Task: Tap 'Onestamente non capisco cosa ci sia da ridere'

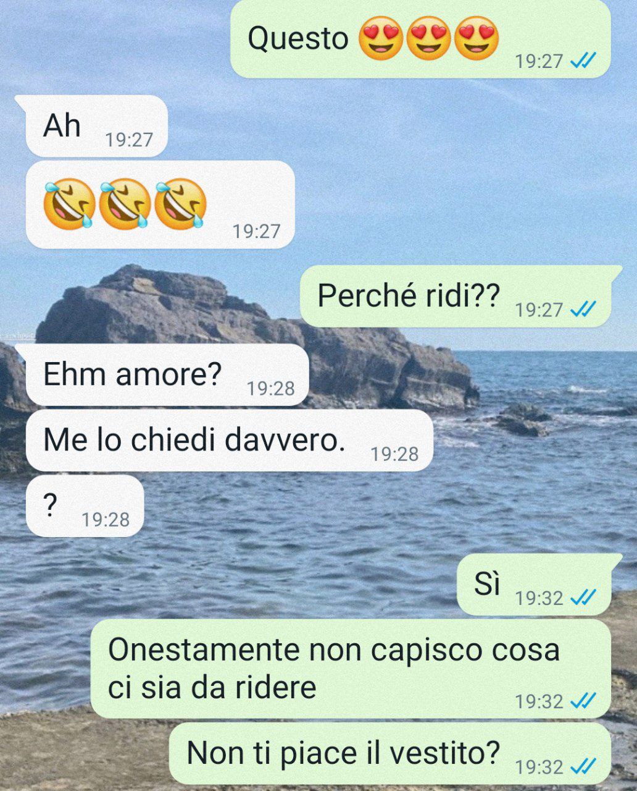Action: (351, 669)
